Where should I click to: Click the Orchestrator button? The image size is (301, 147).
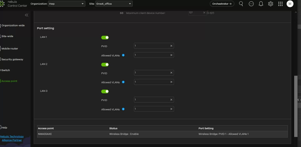222,4
